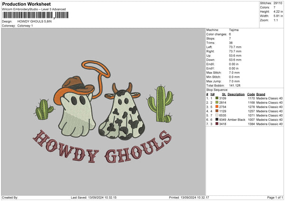Screen dimensions: 285x201
Task: Click the Height value 4.22 in
Action: click(278, 11)
